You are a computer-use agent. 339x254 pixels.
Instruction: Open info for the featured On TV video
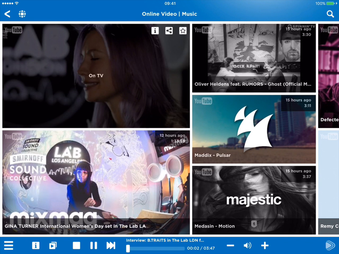[155, 31]
